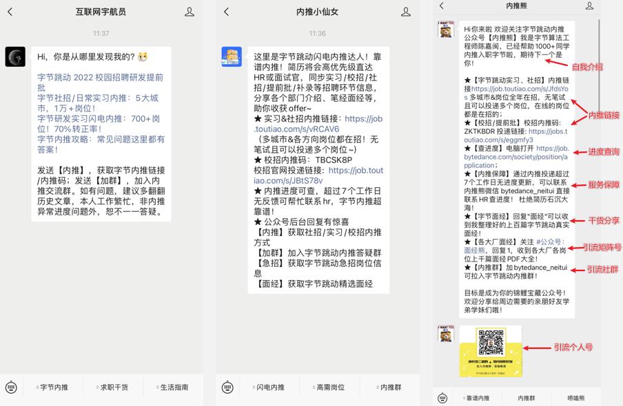The height and width of the screenshot is (406, 623).
Task: Tap the 互联网宇航员 moon avatar
Action: tap(15, 56)
